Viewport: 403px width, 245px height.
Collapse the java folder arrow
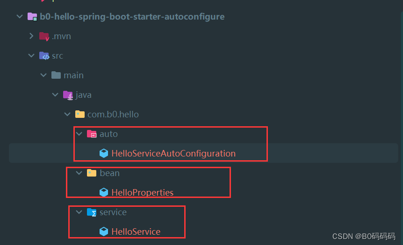click(x=55, y=95)
